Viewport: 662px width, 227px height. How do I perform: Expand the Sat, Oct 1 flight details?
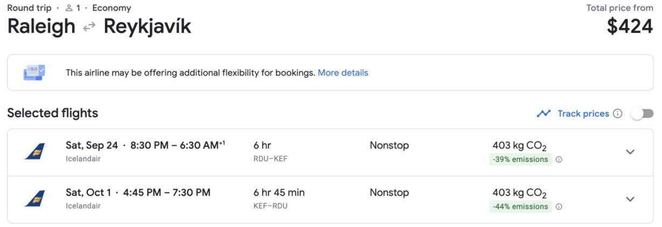[630, 199]
